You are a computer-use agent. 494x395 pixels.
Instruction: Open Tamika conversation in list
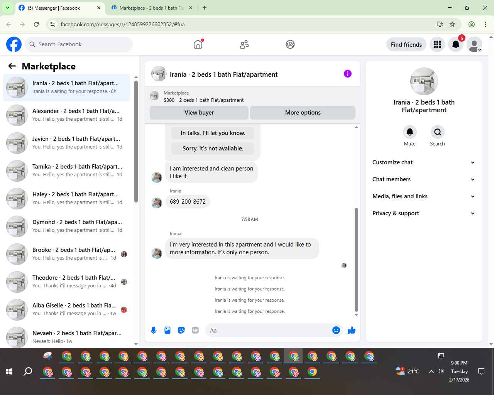tap(67, 171)
